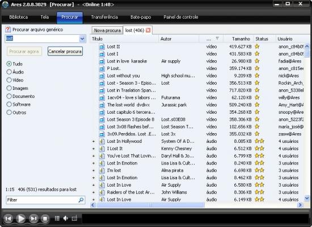Click audio icon of Lost In Hollywood
This screenshot has height=227, width=312.
click(x=102, y=141)
